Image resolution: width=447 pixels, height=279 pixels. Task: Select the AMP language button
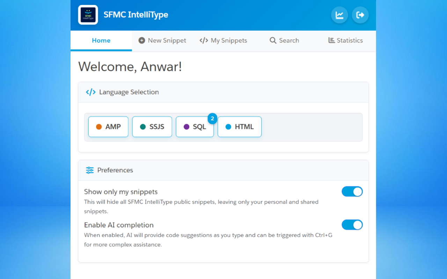pyautogui.click(x=108, y=127)
